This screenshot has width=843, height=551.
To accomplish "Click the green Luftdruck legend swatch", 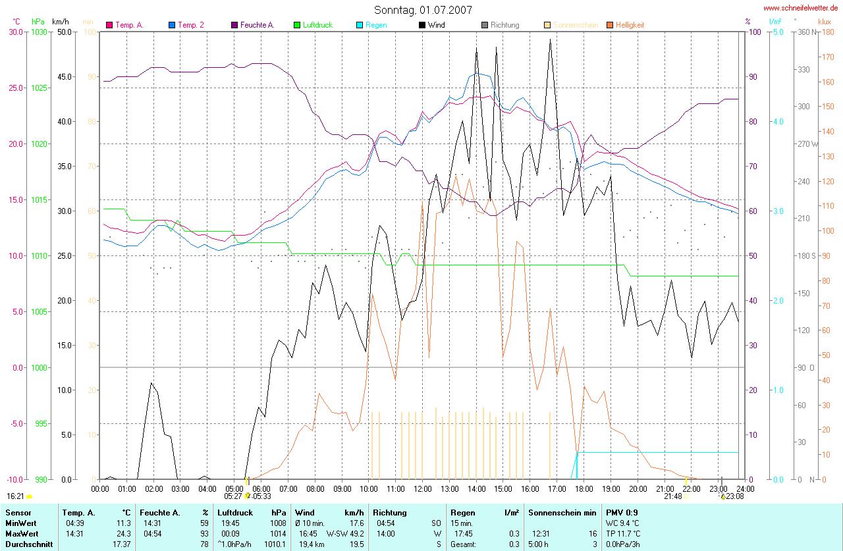I will click(x=297, y=25).
